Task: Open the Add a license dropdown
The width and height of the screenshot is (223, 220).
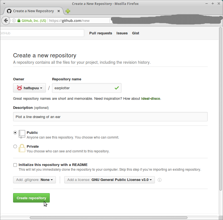Action: [110, 180]
